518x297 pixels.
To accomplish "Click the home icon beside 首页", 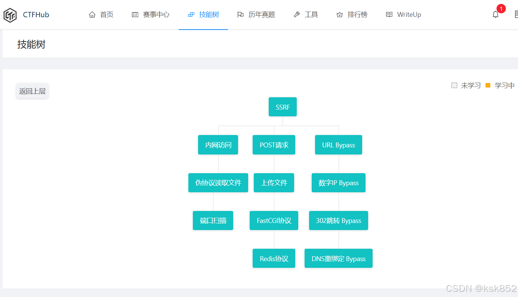I will [x=92, y=14].
